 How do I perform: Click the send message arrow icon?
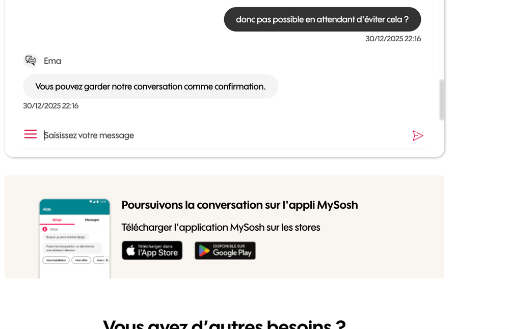click(418, 135)
